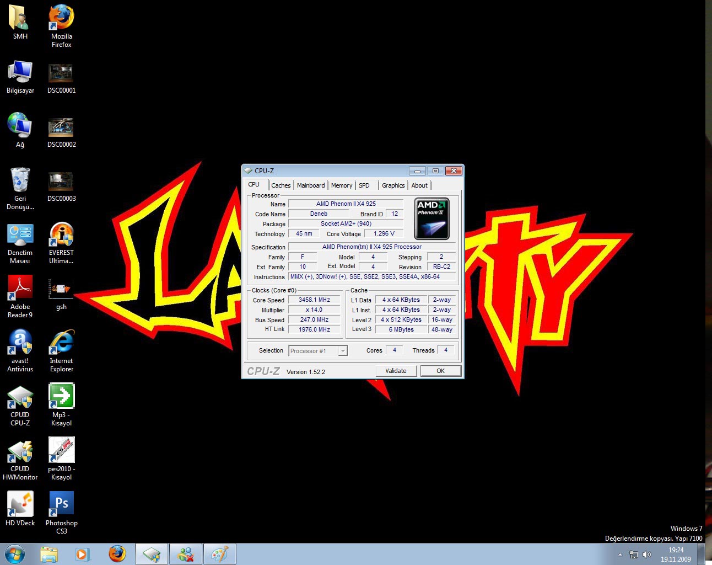The width and height of the screenshot is (712, 565).
Task: Open the Processor #1 selection dropdown
Action: (318, 350)
